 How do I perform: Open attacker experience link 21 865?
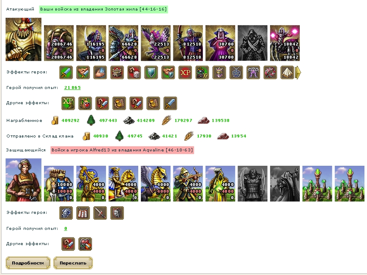tap(72, 88)
